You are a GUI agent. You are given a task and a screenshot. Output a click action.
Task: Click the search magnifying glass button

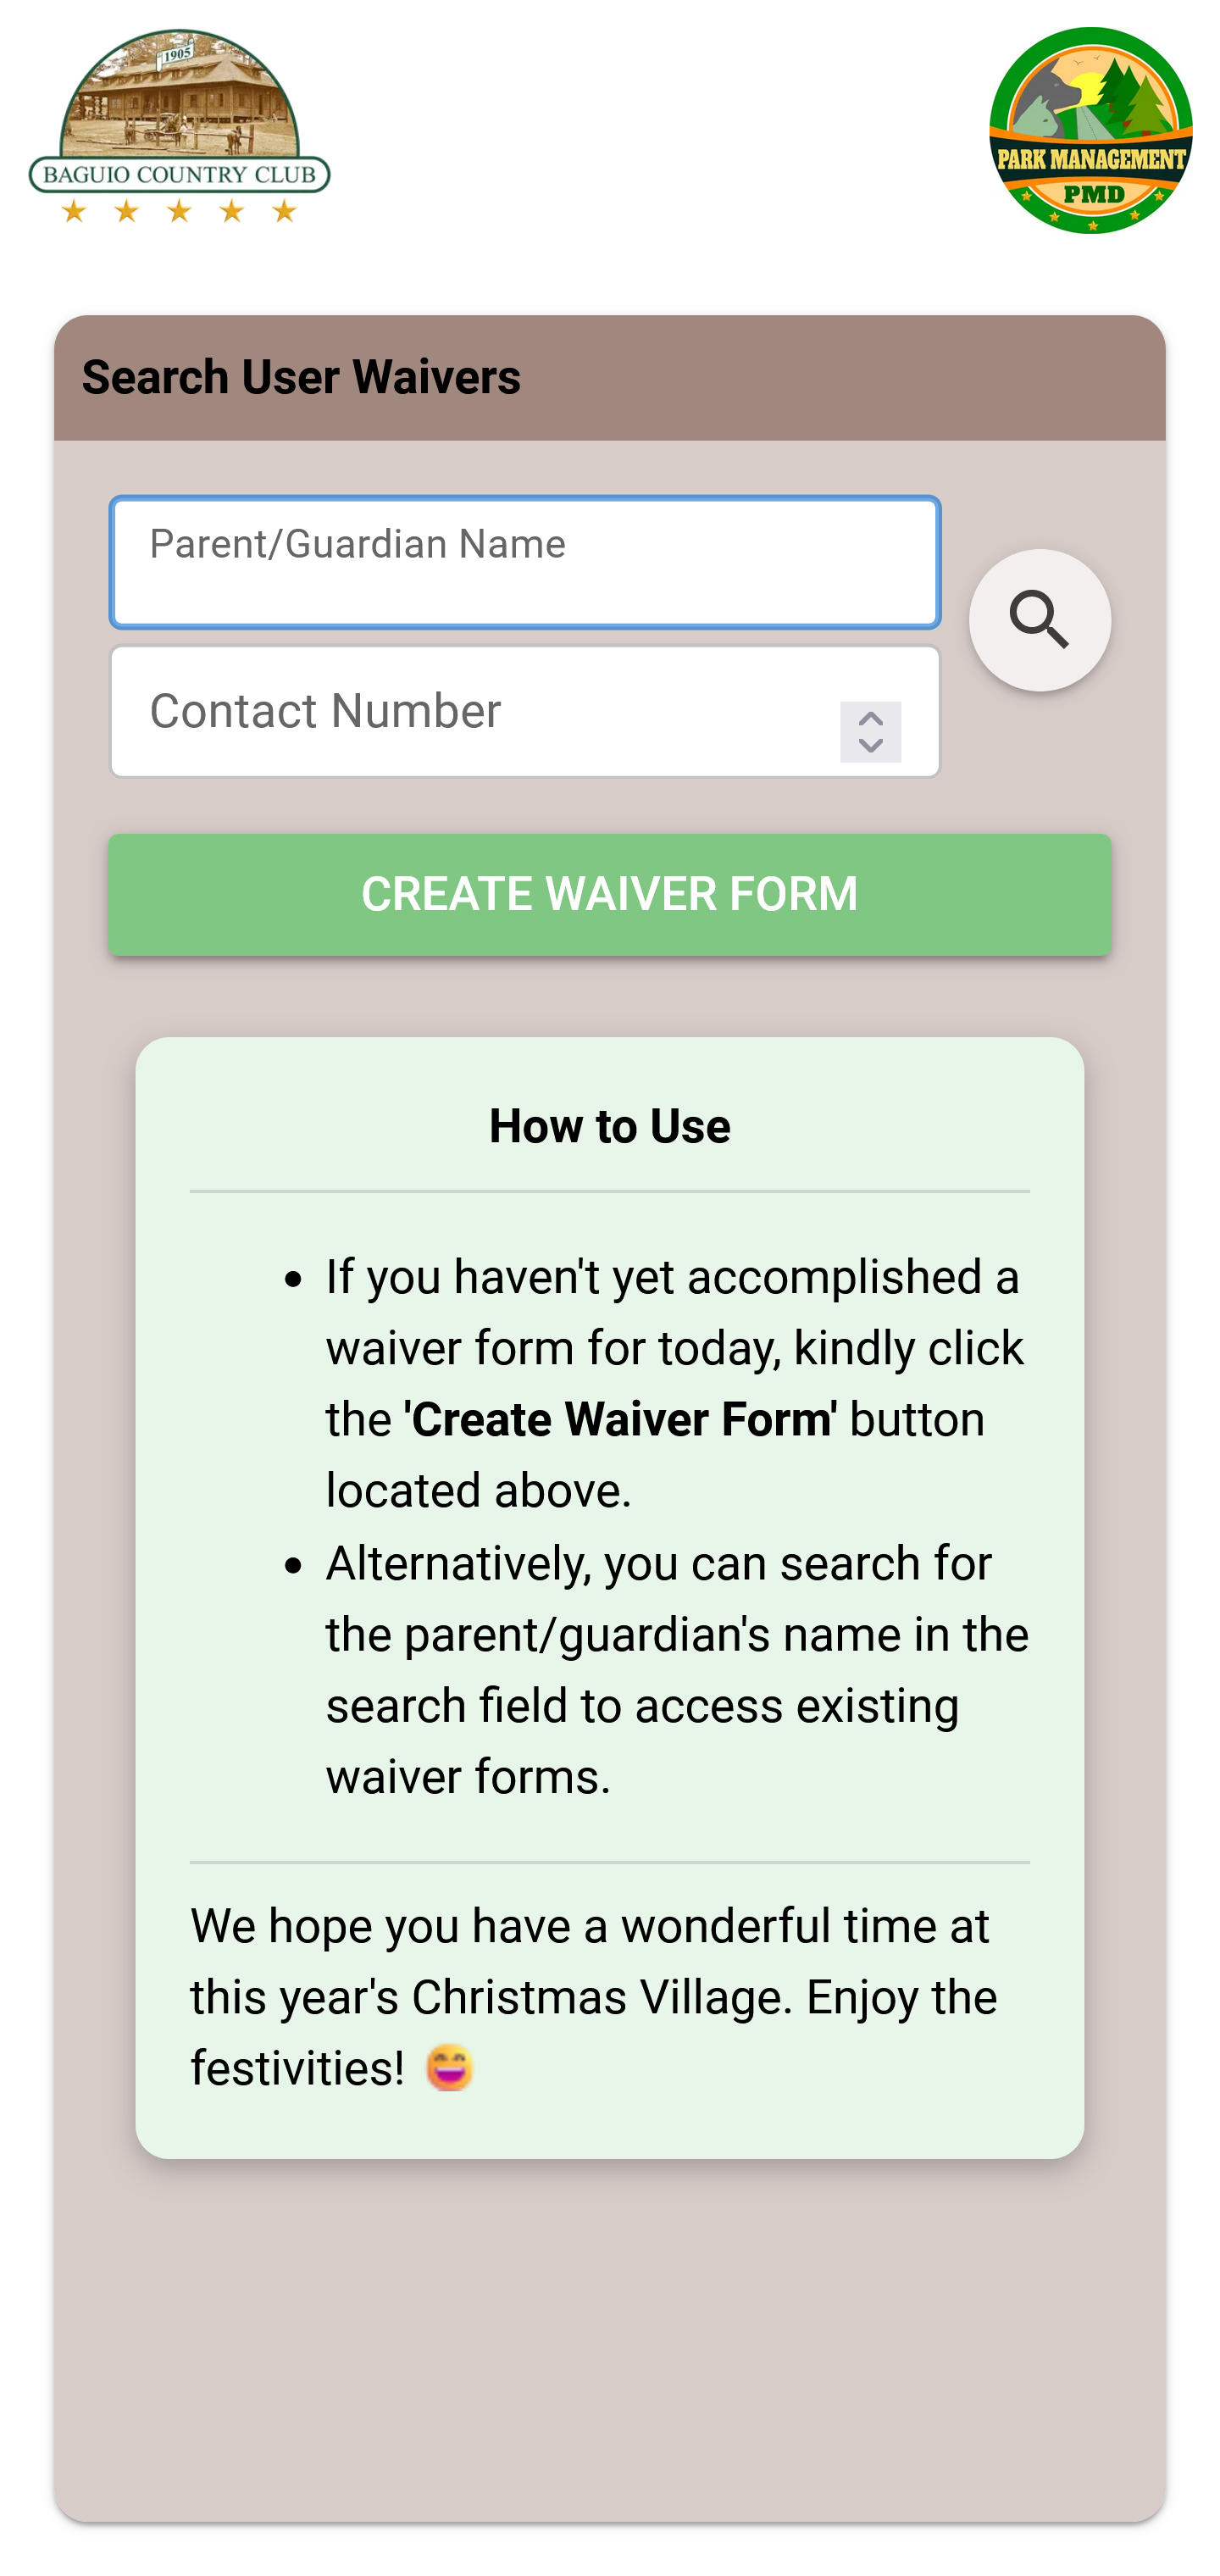pyautogui.click(x=1039, y=620)
